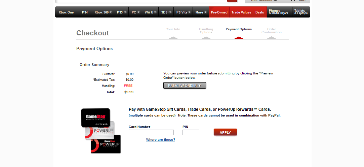Viewport: 364px width, 167px height.
Task: Apply the gift card with APPLY button
Action: click(x=226, y=132)
